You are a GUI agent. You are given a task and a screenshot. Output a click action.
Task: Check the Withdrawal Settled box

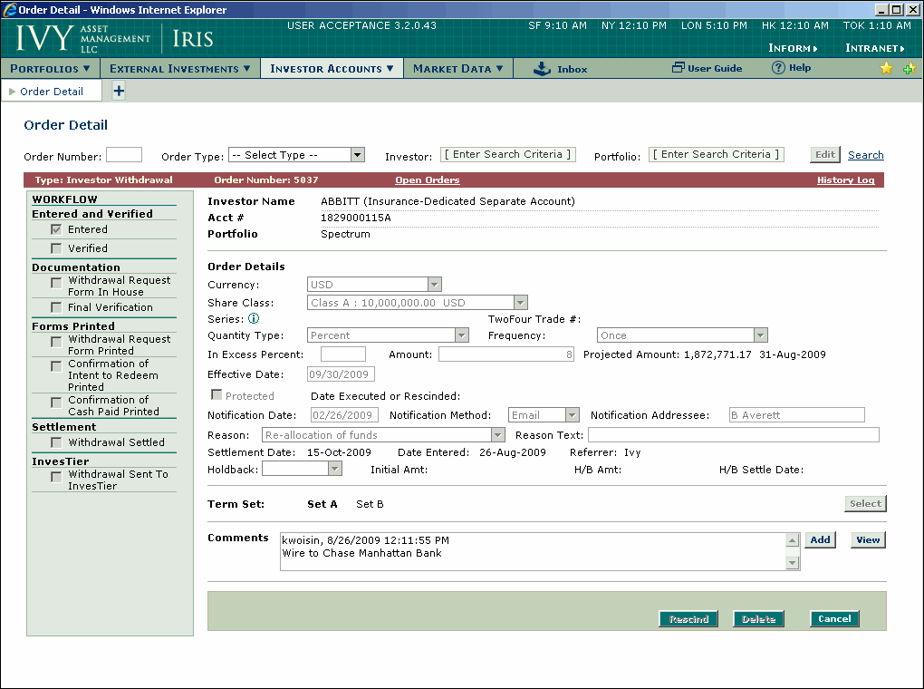[x=56, y=442]
